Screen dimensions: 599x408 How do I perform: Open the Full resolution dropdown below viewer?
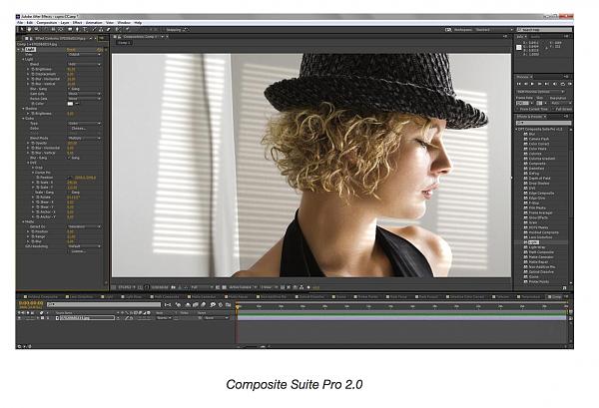[202, 287]
